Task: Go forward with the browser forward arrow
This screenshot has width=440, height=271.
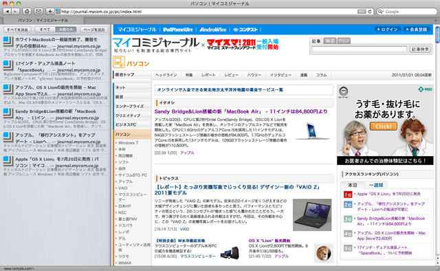Action: pos(15,12)
